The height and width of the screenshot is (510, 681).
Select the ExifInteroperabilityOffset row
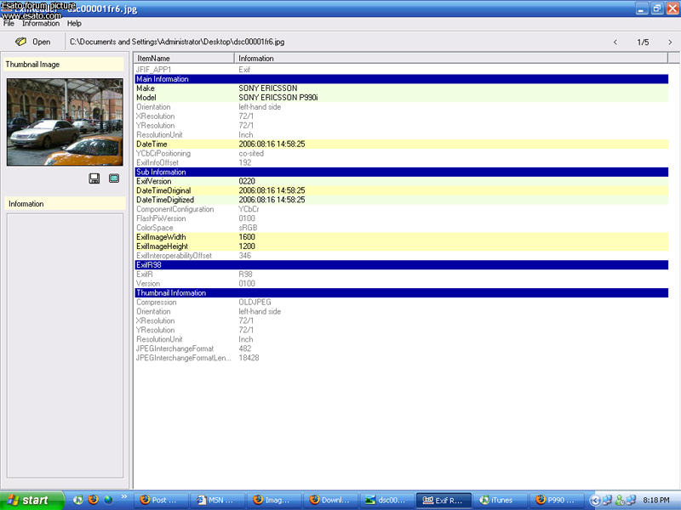(x=401, y=256)
